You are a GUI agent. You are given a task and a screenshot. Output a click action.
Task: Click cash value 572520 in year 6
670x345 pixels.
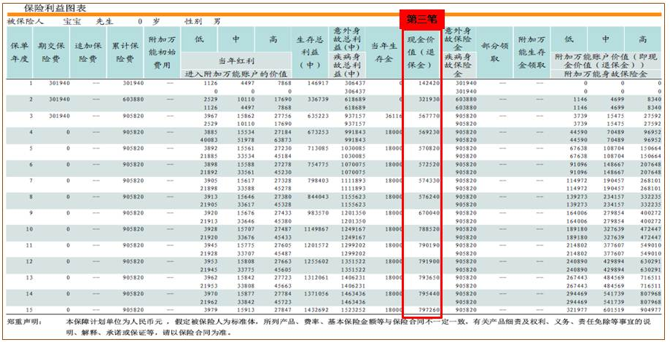pos(428,164)
